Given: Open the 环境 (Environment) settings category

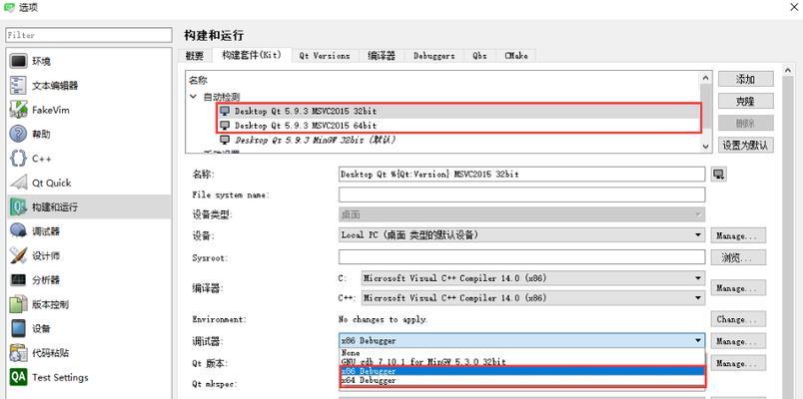Looking at the screenshot, I should tap(90, 62).
